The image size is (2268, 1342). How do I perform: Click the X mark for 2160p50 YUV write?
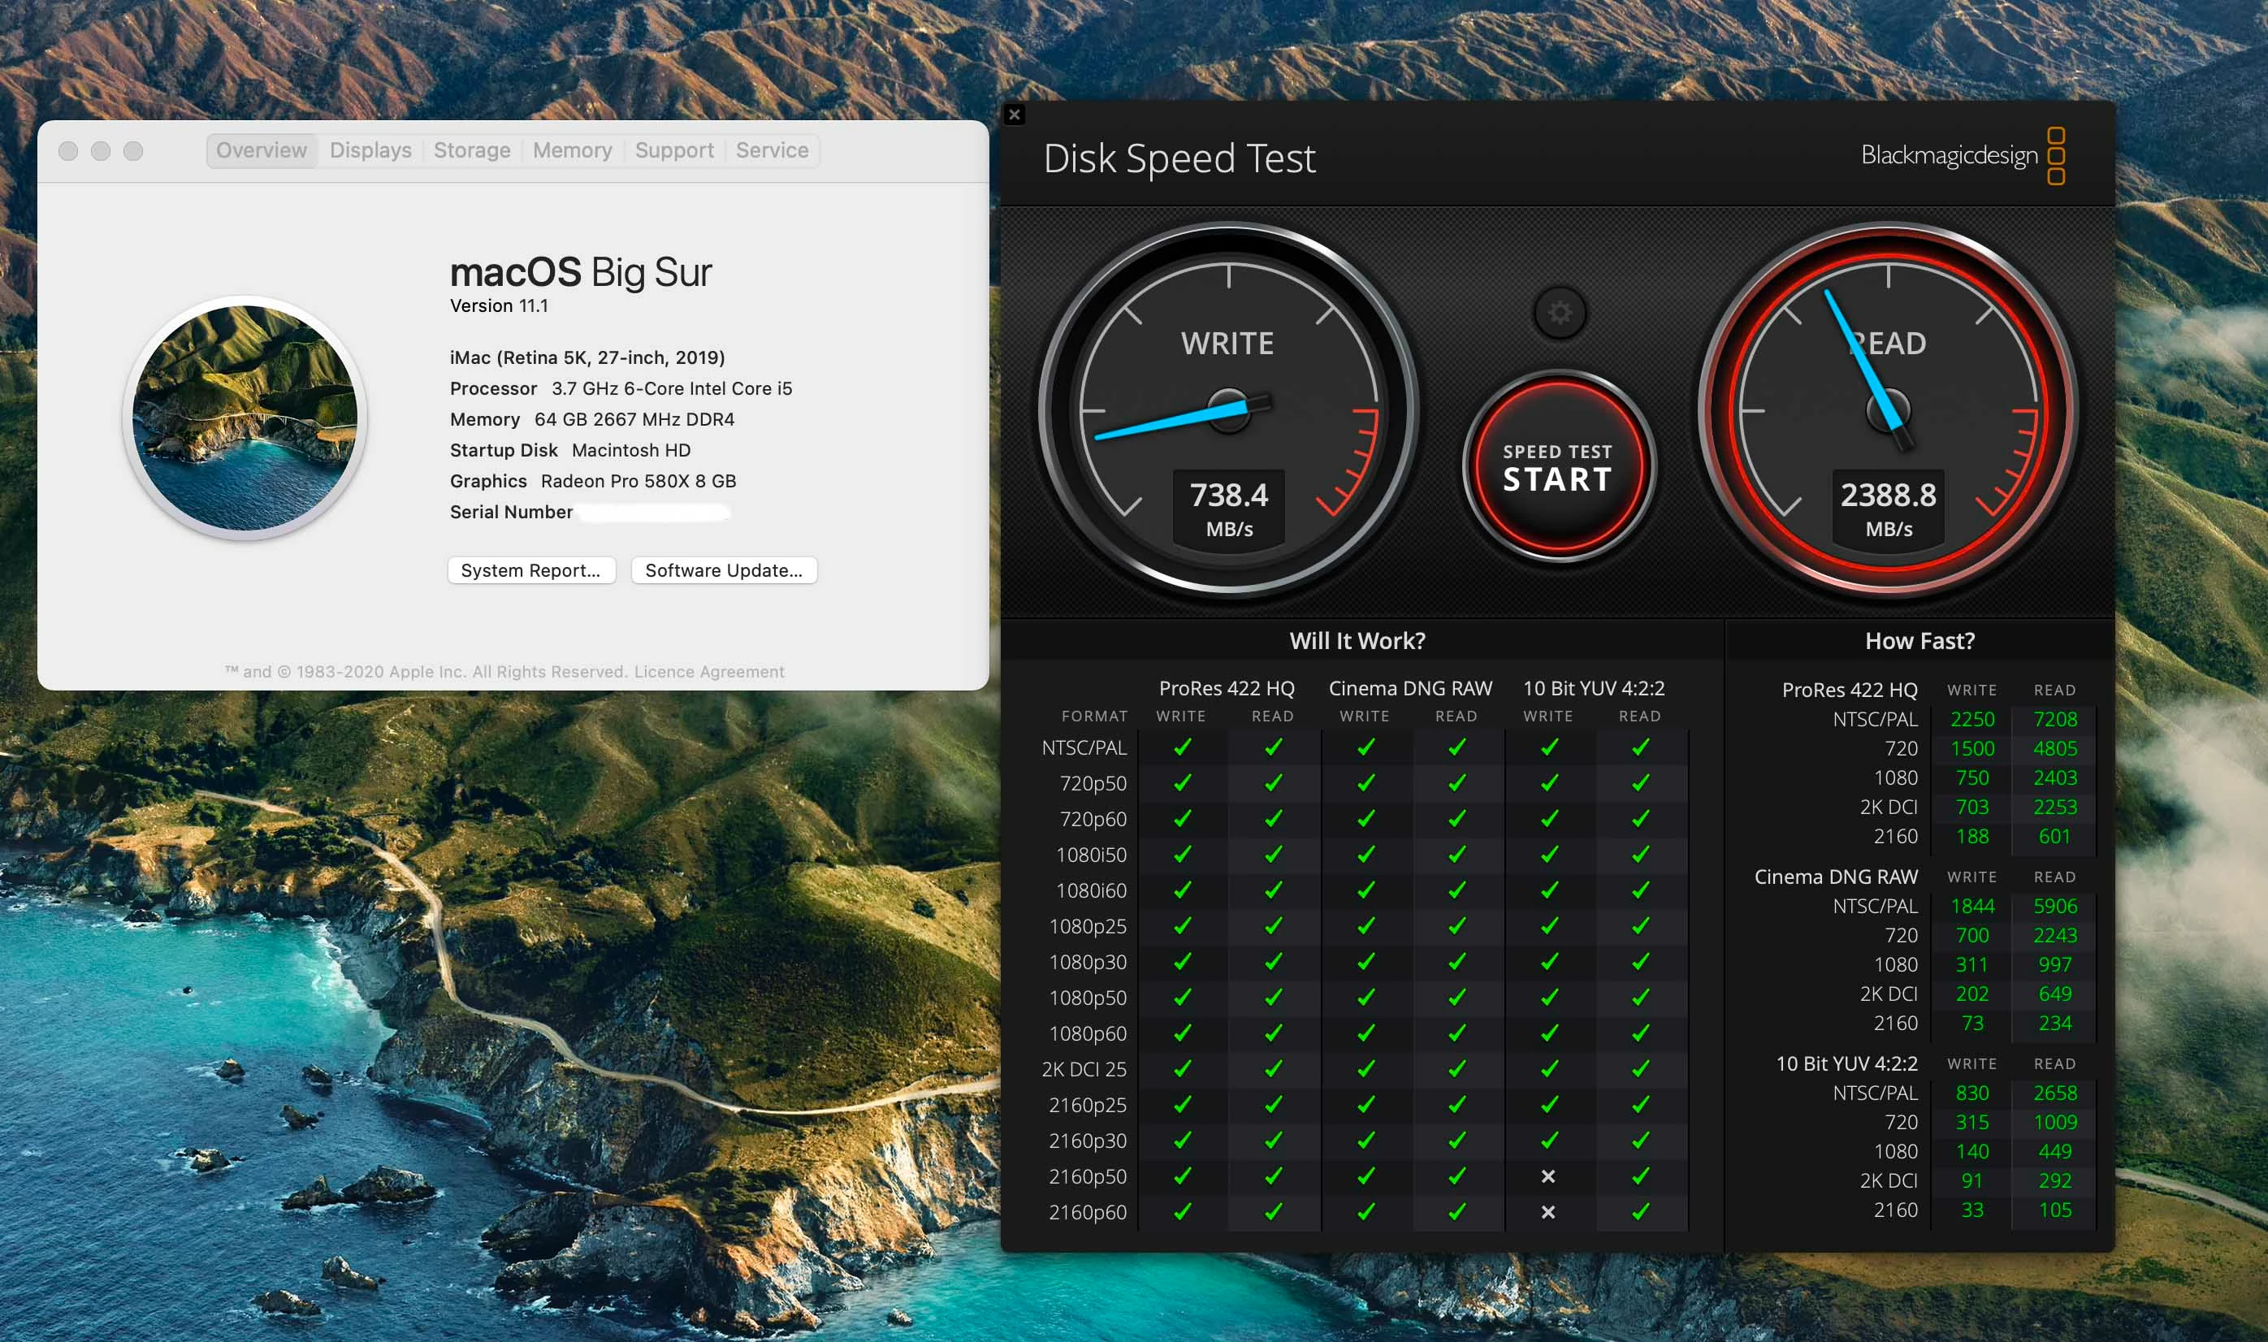(1548, 1176)
